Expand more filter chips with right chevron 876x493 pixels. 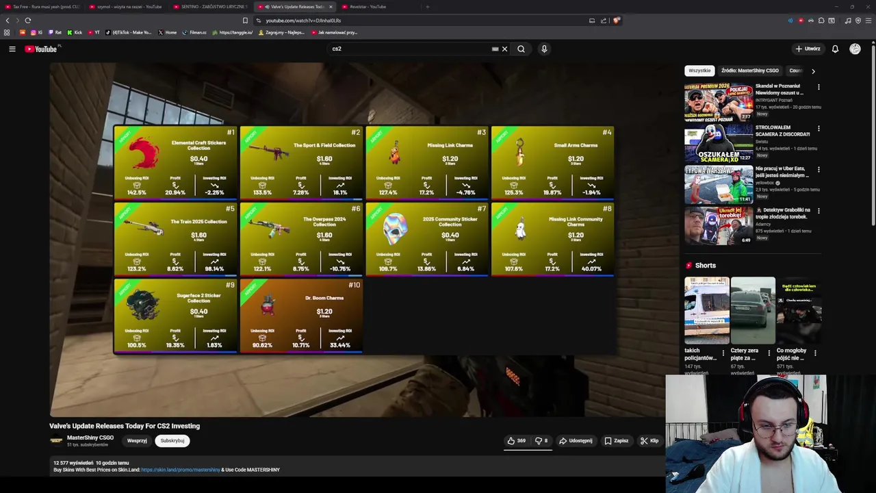pyautogui.click(x=813, y=71)
